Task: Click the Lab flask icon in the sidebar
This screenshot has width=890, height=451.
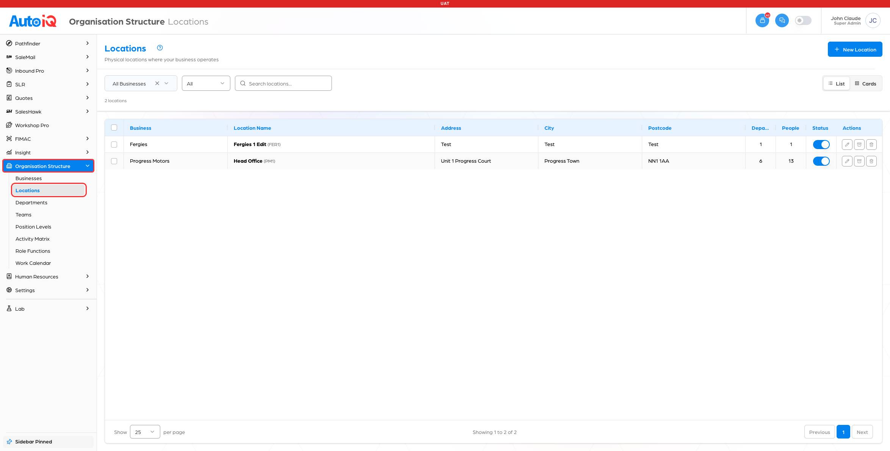Action: pos(9,308)
